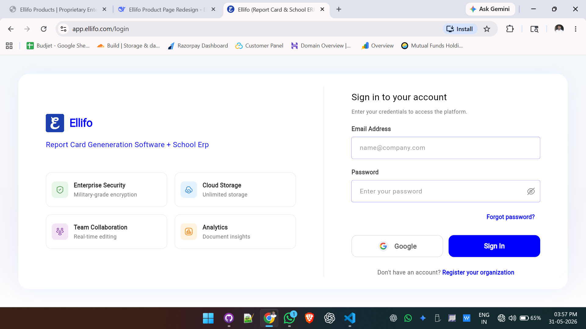The image size is (586, 329).
Task: Open Visual Studio Code from taskbar
Action: coord(350,318)
